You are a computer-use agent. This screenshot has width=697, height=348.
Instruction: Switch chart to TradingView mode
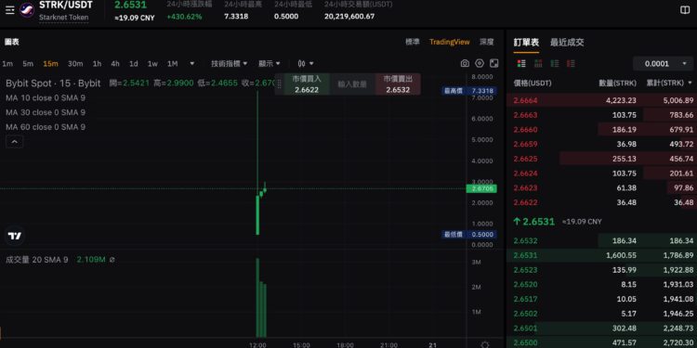450,42
